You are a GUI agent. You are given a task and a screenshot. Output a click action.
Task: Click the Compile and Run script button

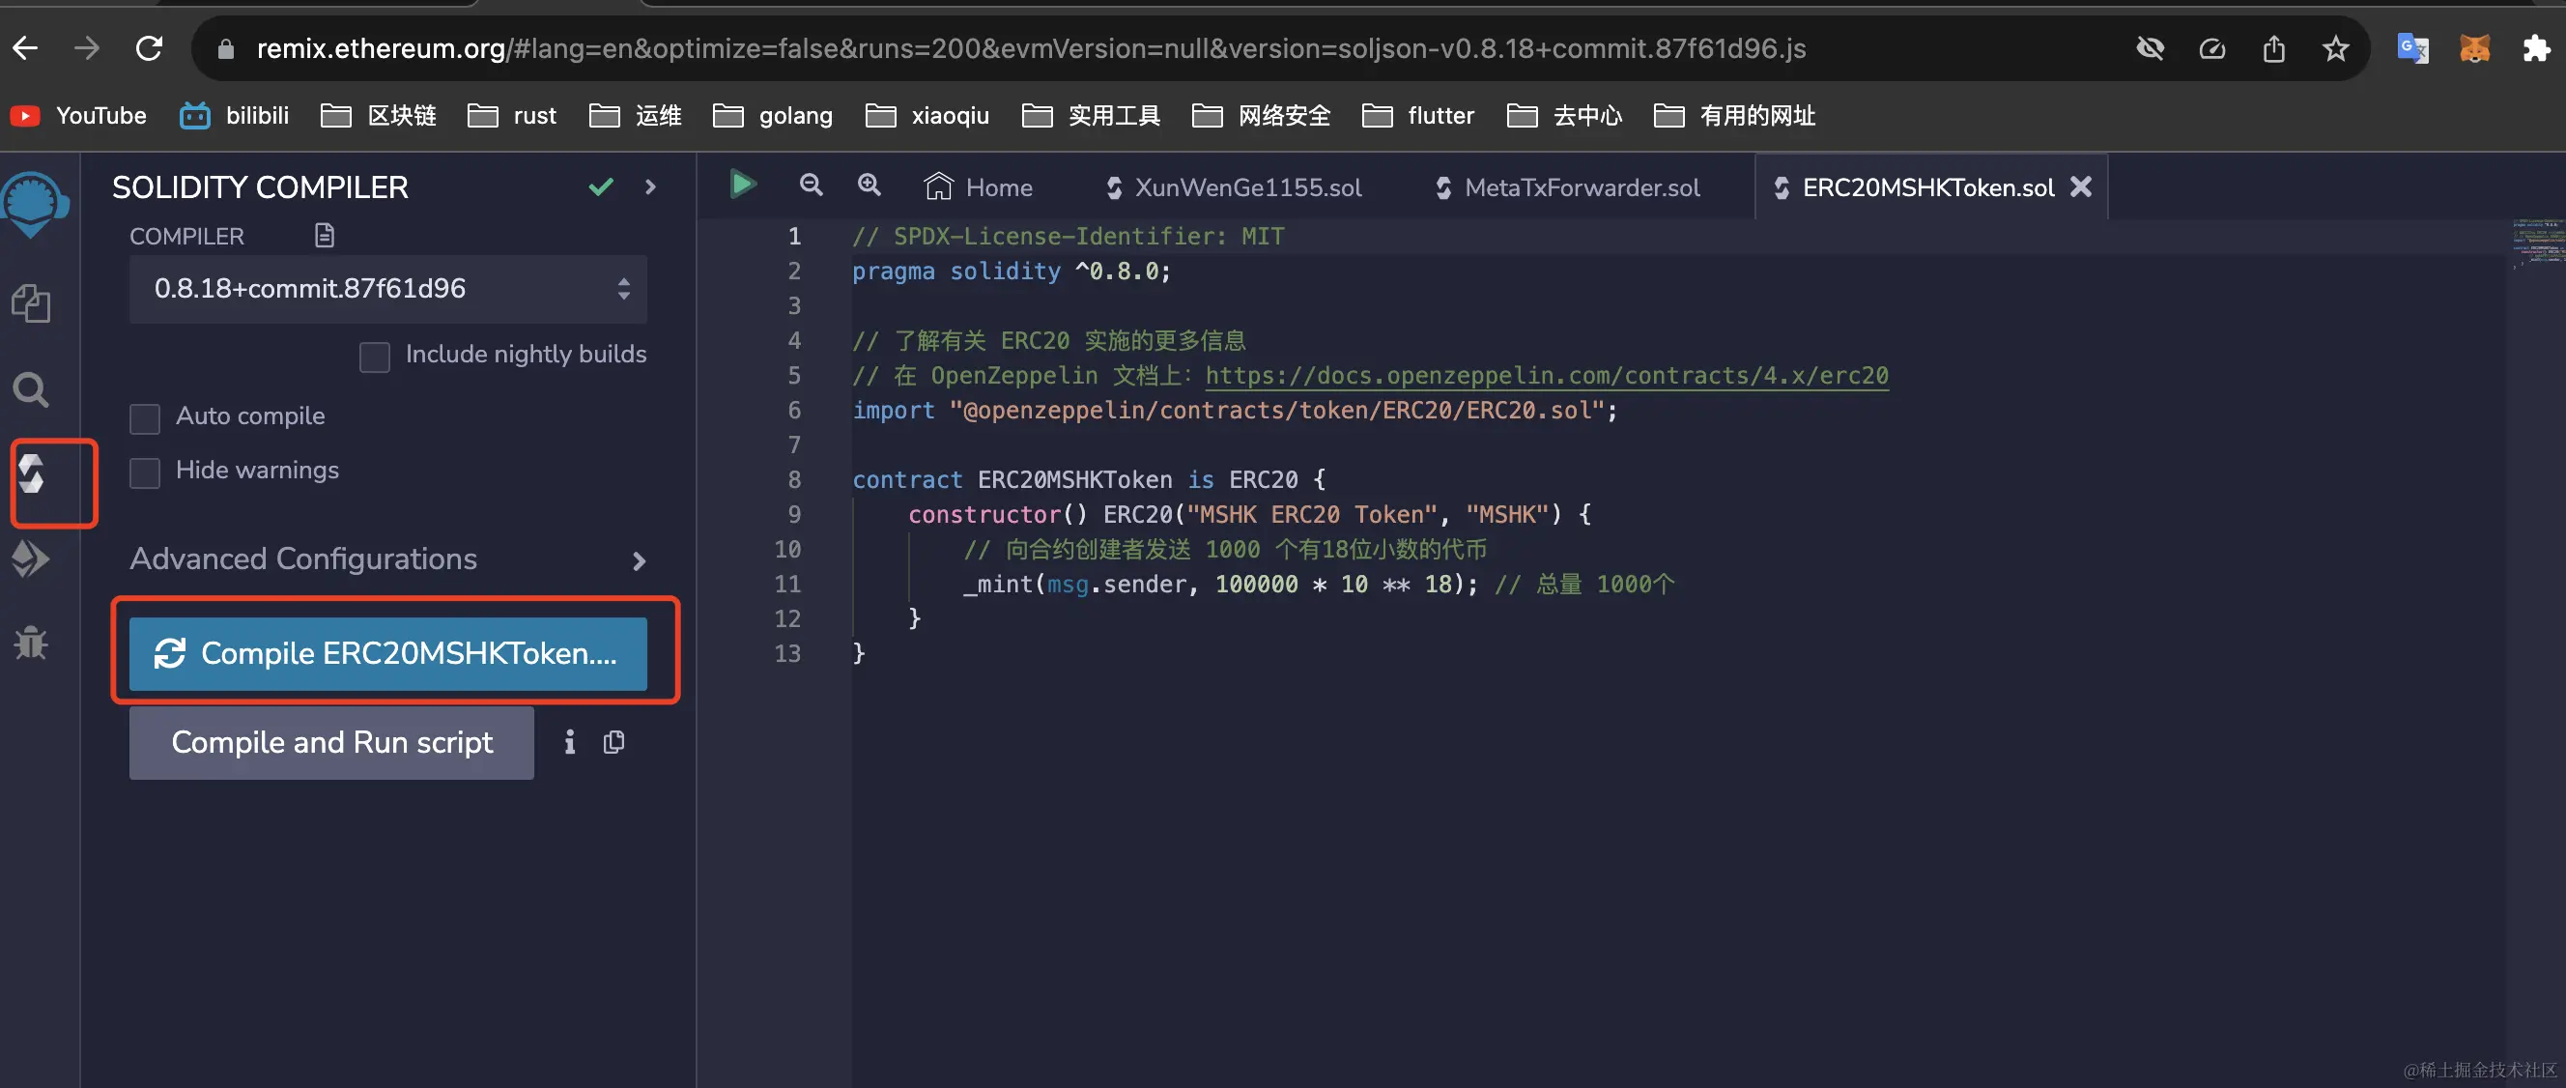(331, 742)
